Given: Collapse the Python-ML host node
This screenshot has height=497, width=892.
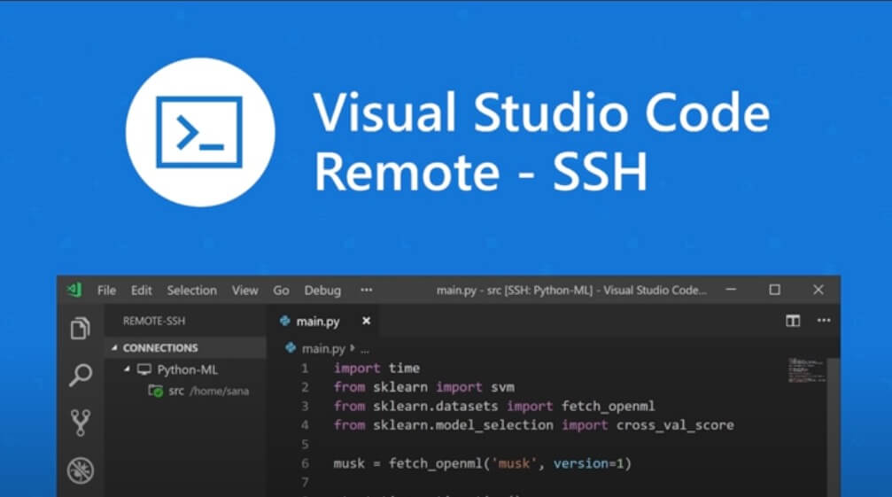Looking at the screenshot, I should tap(127, 369).
